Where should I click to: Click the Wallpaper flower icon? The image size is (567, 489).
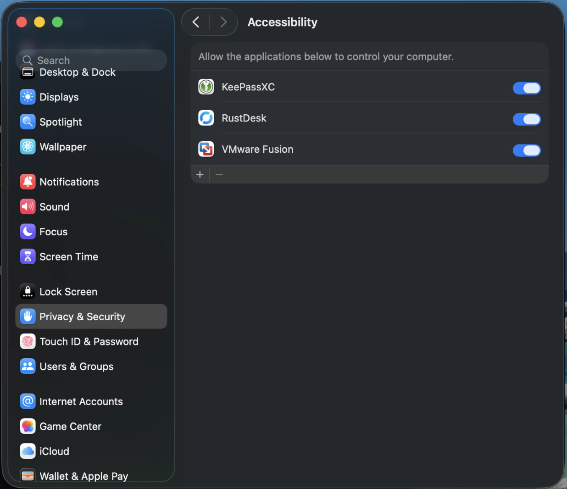click(x=28, y=147)
